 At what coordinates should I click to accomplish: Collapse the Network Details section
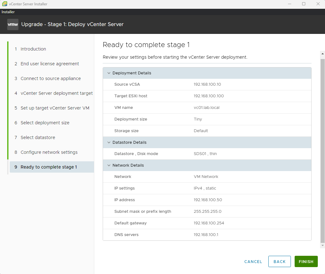[109, 165]
